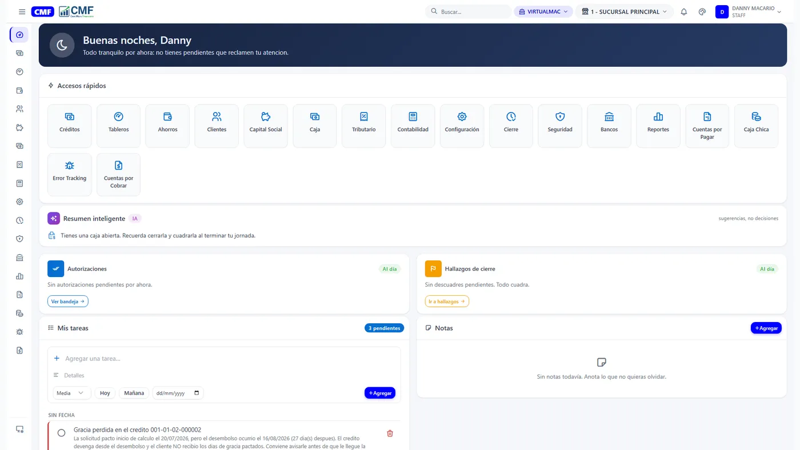Click the task title Gracia perdida en el credito
Viewport: 800px width, 450px height.
[x=138, y=429]
